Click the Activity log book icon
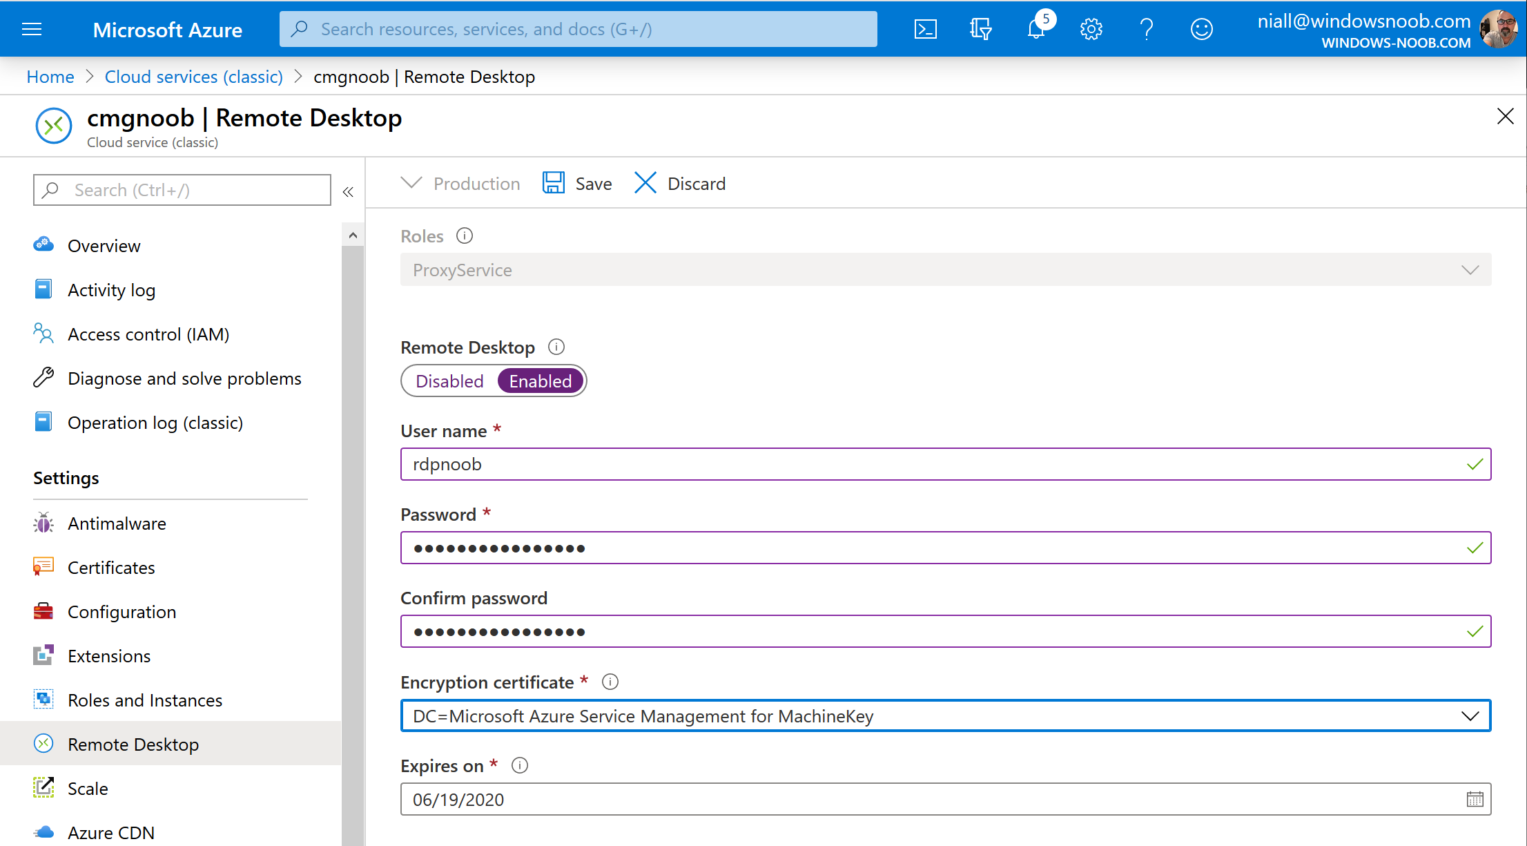 (43, 289)
